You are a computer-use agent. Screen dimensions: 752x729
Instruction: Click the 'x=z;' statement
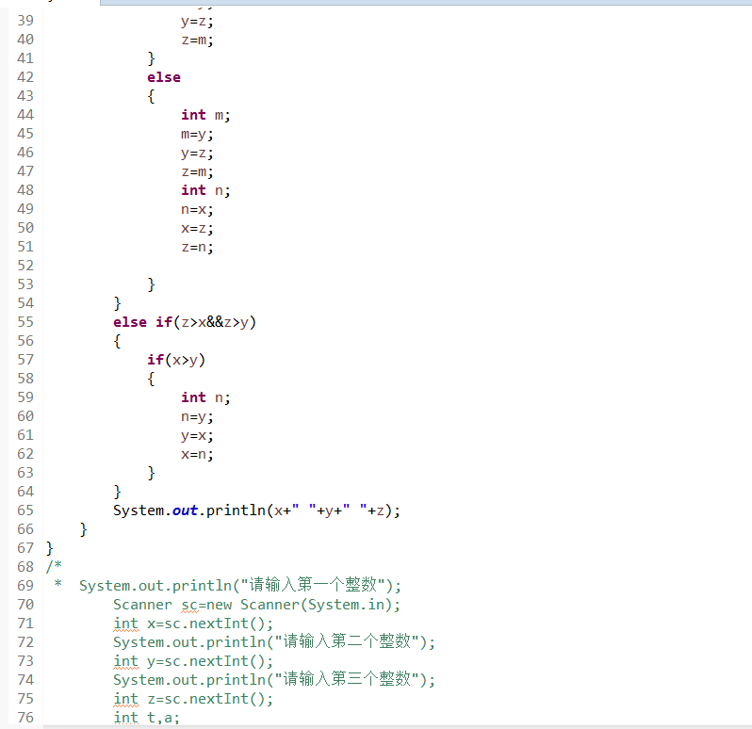point(197,228)
